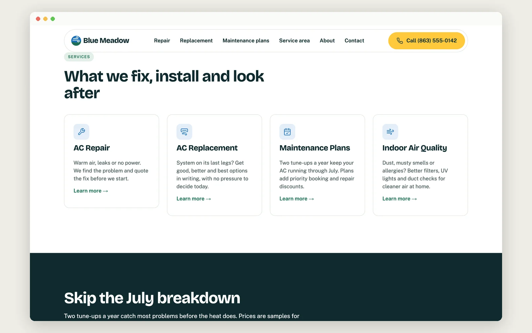
Task: Click the AC Replacement card heading
Action: pos(207,148)
